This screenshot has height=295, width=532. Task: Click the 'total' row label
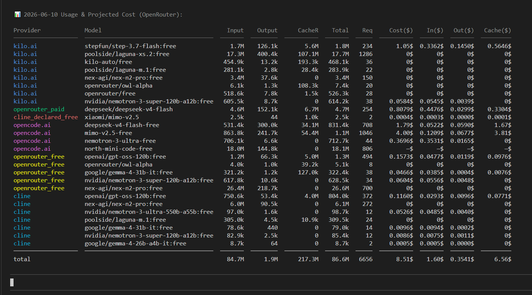point(22,259)
